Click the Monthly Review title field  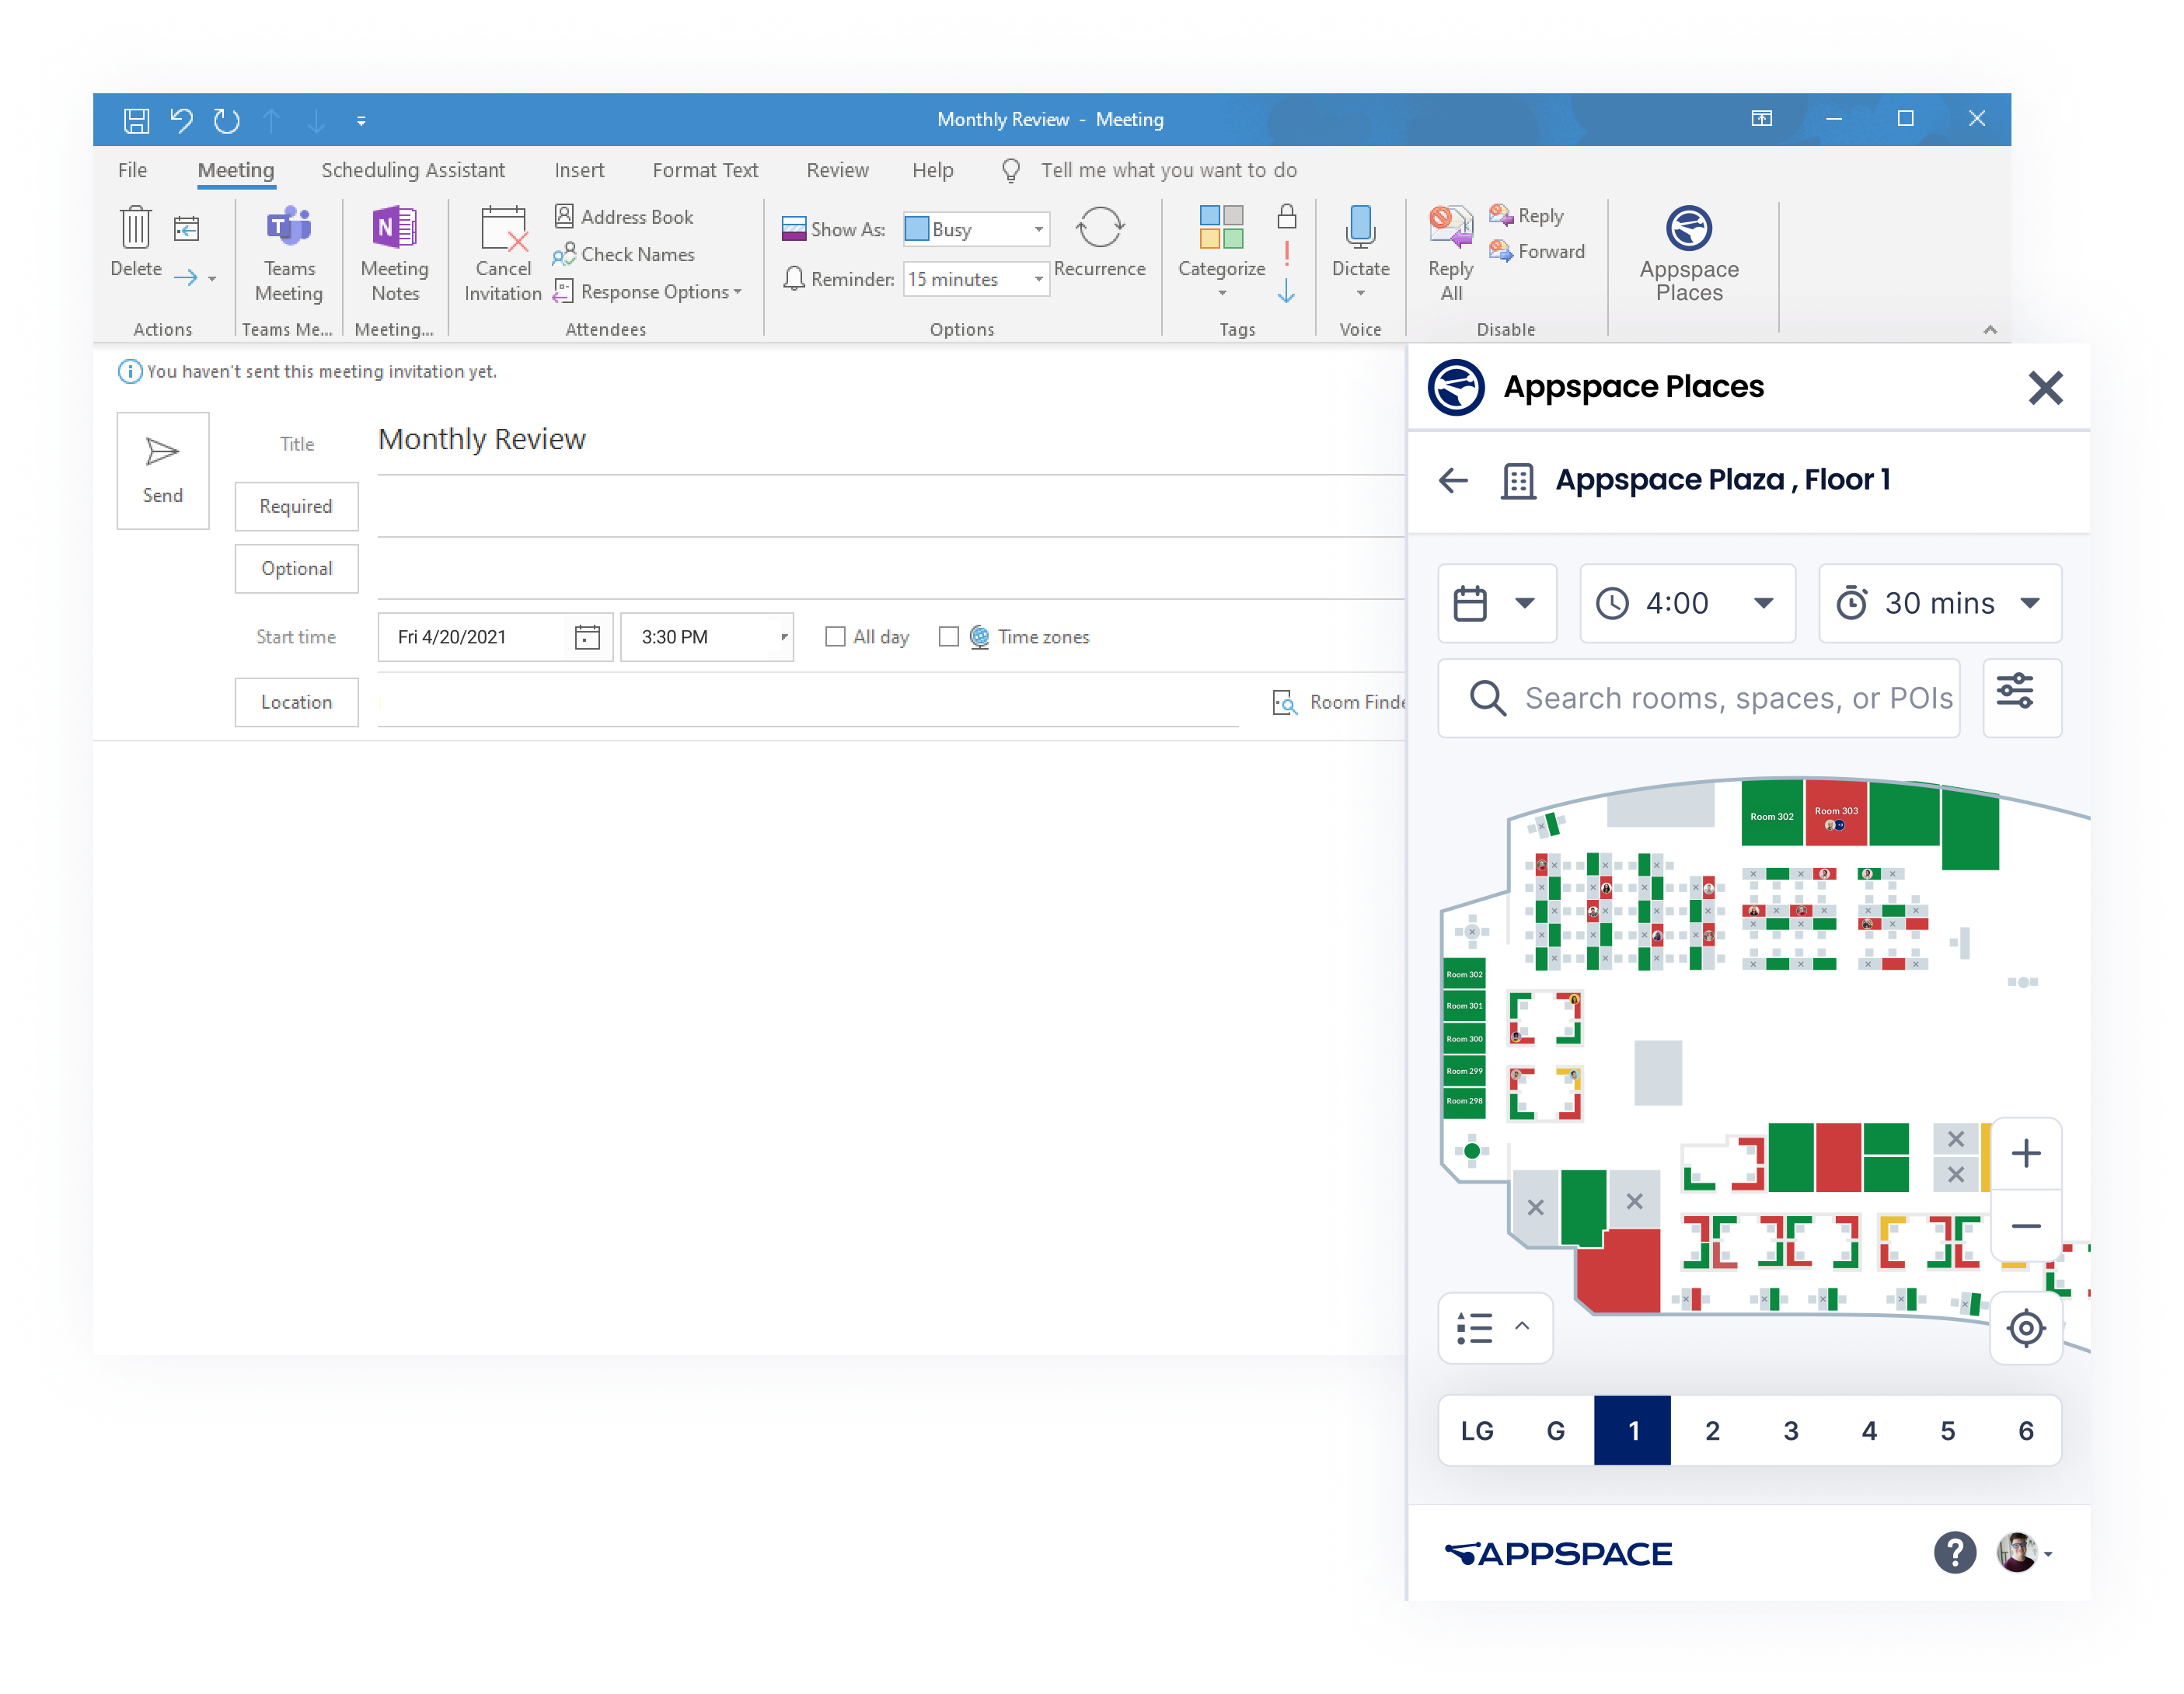point(890,440)
